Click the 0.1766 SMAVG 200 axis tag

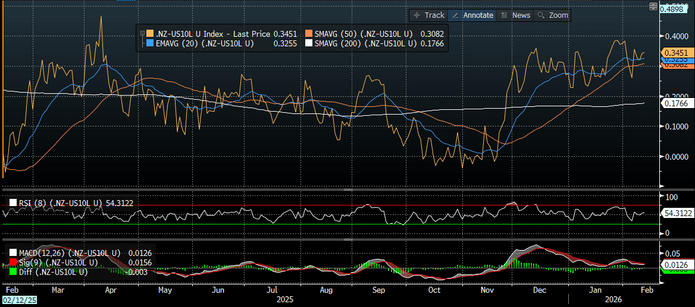675,104
